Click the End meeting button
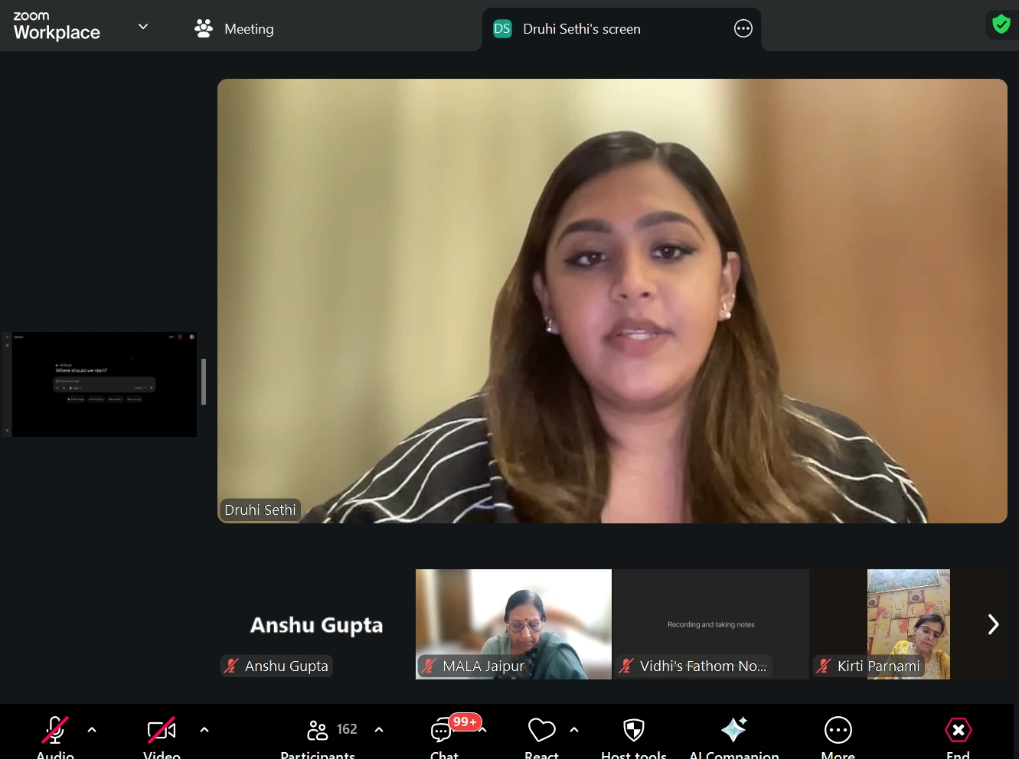 958,731
